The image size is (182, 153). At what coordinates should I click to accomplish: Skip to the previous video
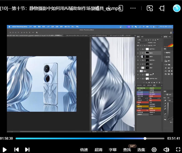(x=16, y=149)
